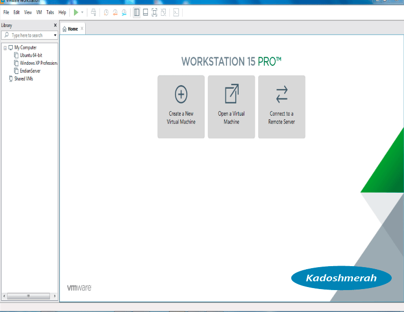Click the Ubuntu 64-bit VM icon
Viewport: 404px width, 312px height.
16,56
